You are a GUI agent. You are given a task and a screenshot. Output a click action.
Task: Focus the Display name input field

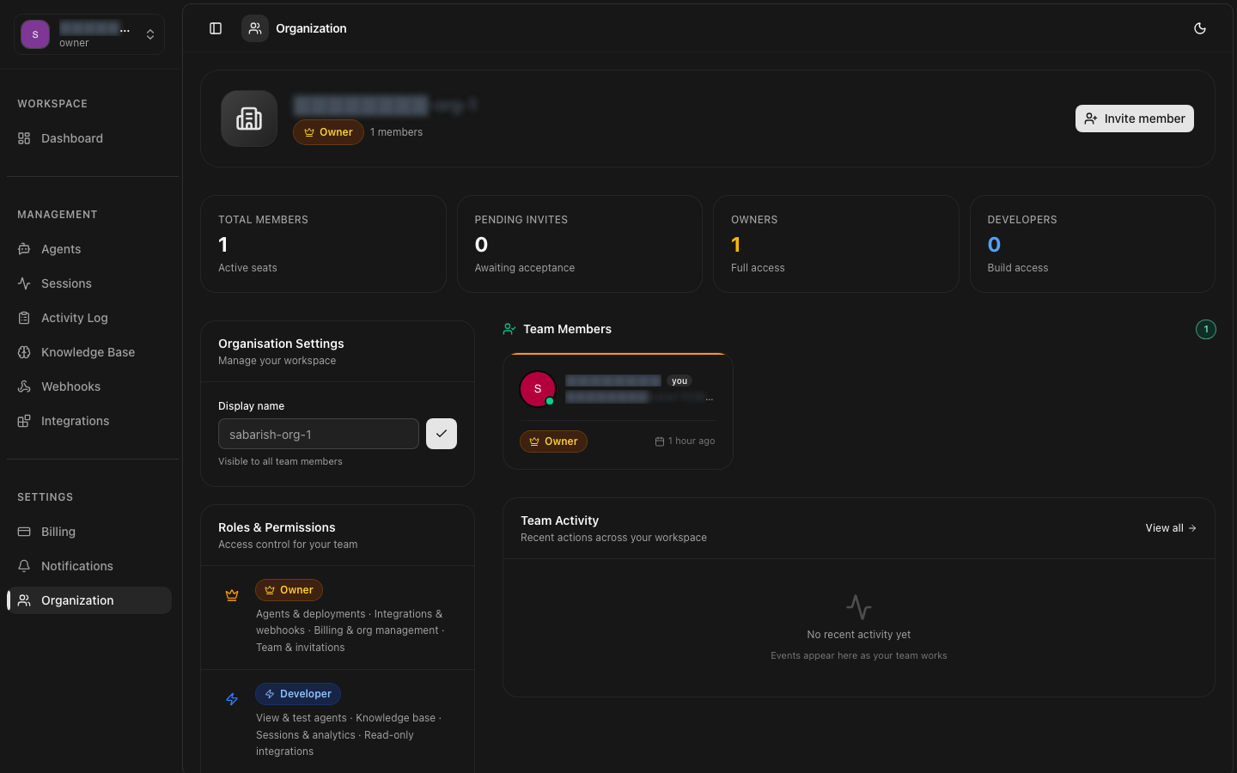tap(319, 434)
